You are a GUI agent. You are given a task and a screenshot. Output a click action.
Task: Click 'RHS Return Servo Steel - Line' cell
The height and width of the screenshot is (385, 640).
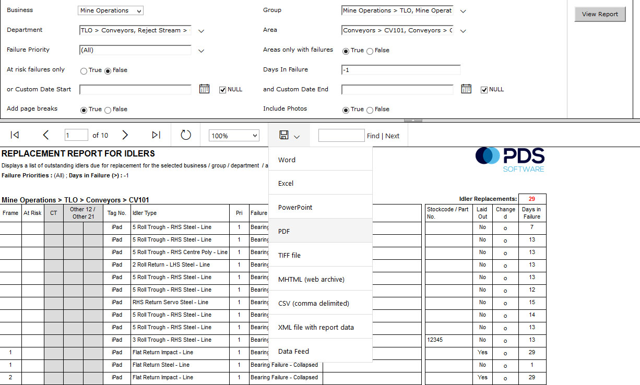coord(180,302)
